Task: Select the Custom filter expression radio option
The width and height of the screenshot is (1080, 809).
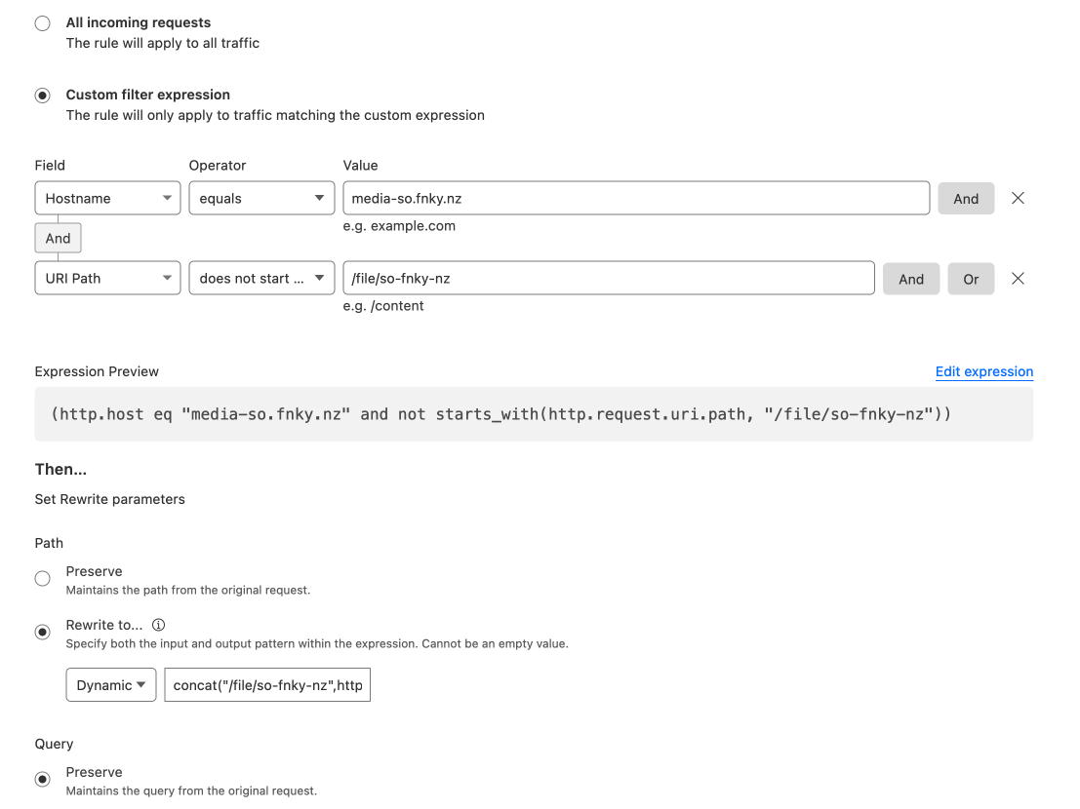Action: [42, 96]
